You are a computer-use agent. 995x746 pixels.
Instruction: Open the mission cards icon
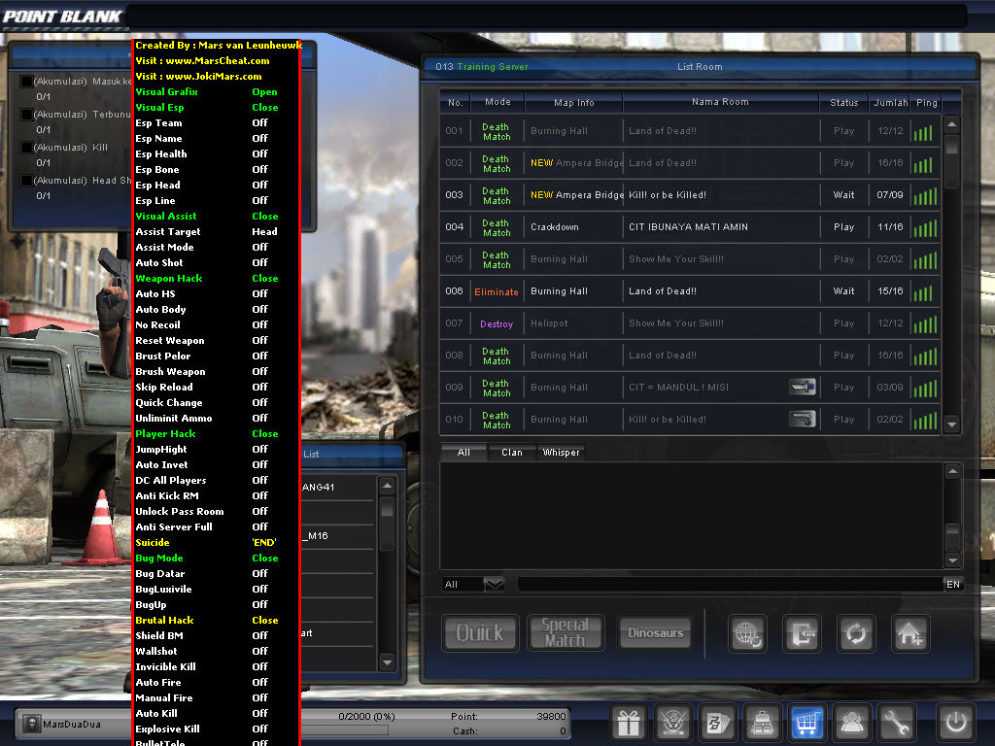[718, 722]
